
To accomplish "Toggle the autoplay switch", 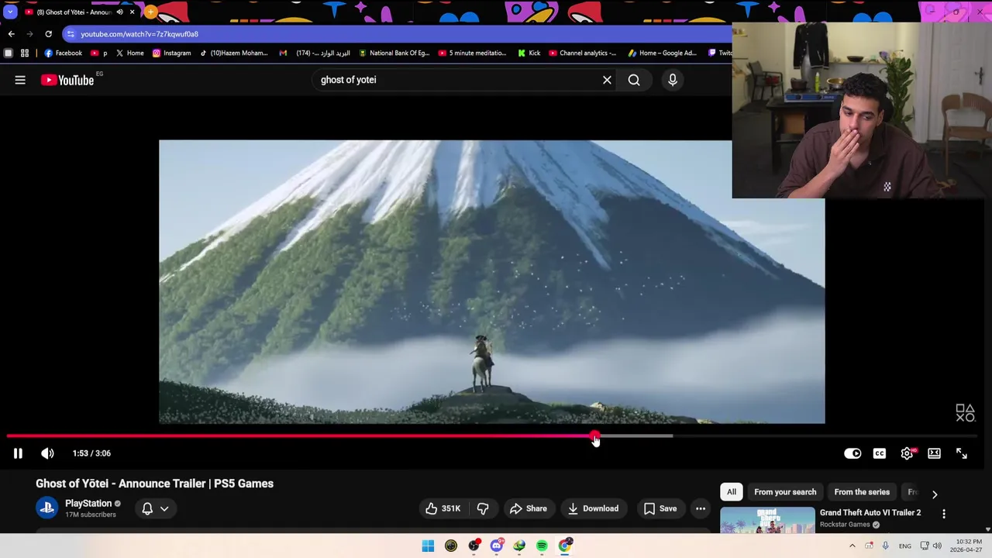I will tap(852, 453).
